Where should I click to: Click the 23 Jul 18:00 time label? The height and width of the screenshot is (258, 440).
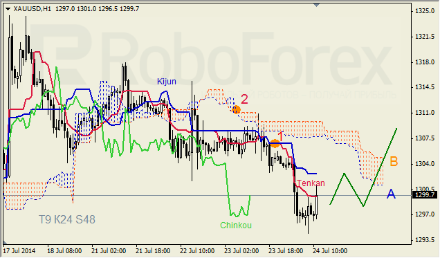pyautogui.click(x=286, y=250)
